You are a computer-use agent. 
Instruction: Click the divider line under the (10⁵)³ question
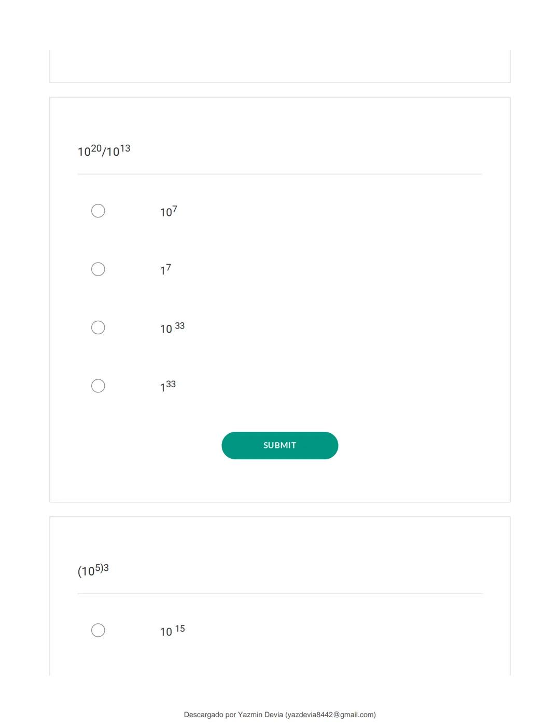click(280, 594)
